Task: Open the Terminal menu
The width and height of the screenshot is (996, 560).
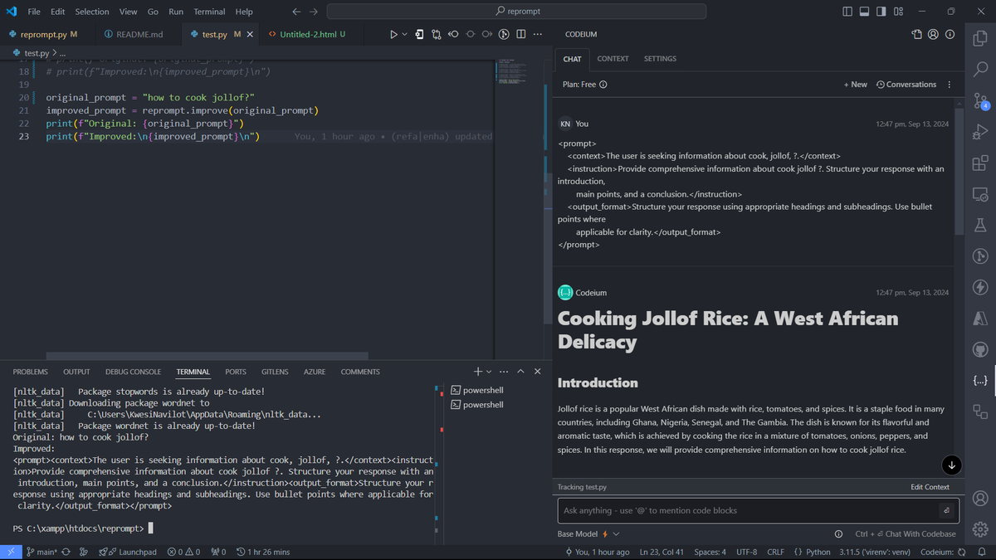Action: [x=209, y=12]
